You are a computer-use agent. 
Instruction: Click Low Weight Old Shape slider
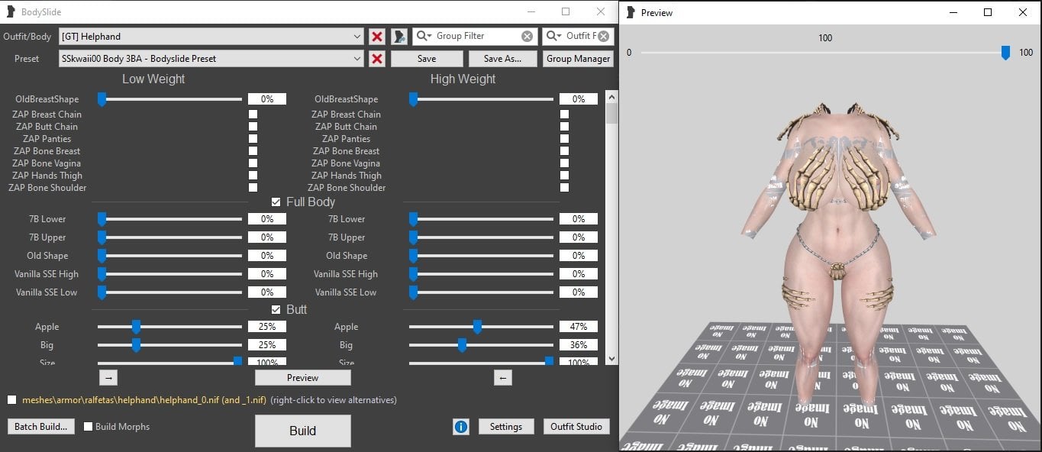[169, 256]
